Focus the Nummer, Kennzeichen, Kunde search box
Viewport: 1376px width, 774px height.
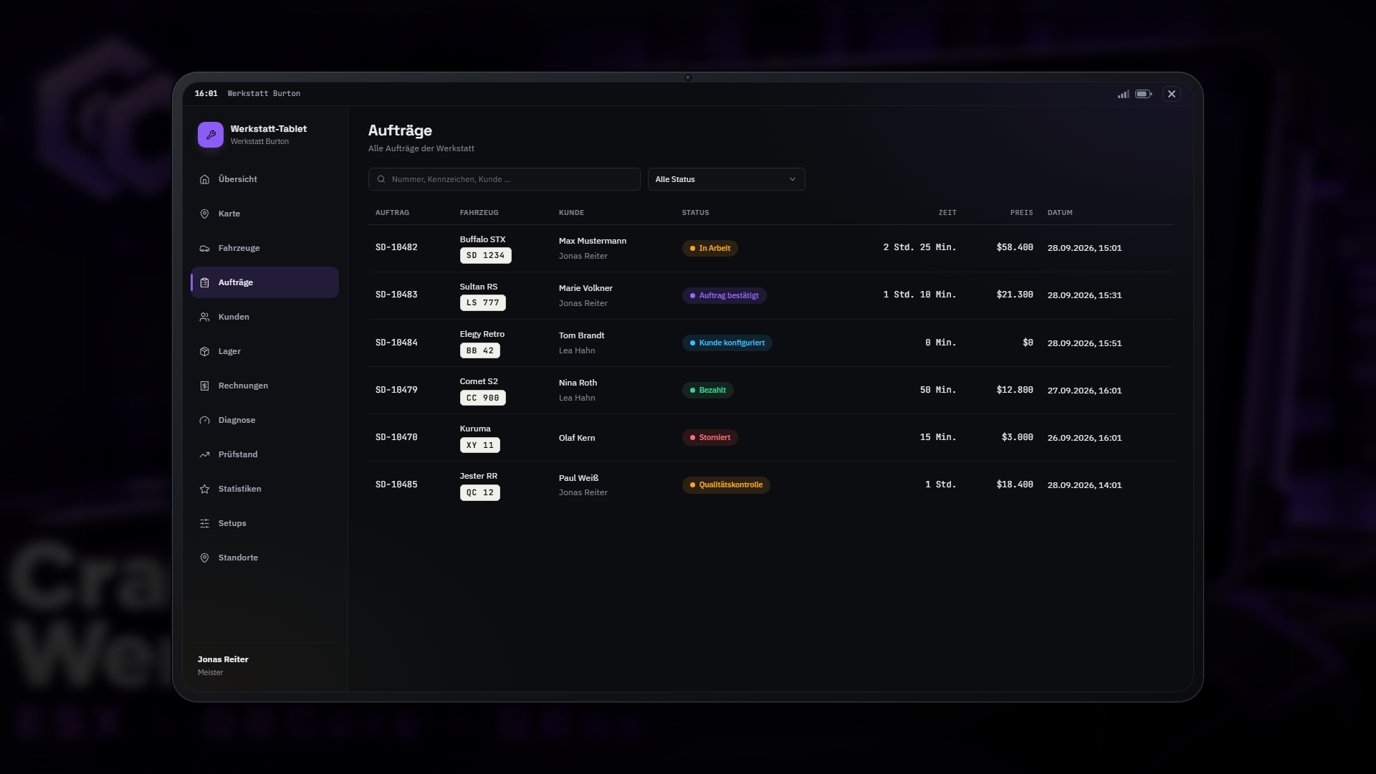click(504, 179)
